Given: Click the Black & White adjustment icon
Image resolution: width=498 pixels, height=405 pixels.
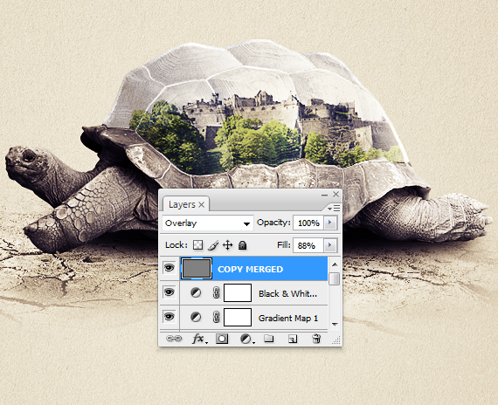Looking at the screenshot, I should pyautogui.click(x=196, y=292).
